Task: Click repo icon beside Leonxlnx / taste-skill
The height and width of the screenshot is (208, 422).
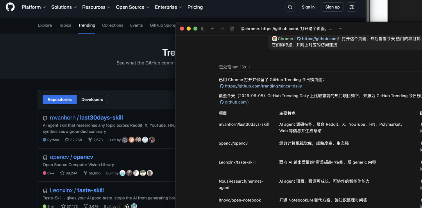Action: pyautogui.click(x=45, y=191)
